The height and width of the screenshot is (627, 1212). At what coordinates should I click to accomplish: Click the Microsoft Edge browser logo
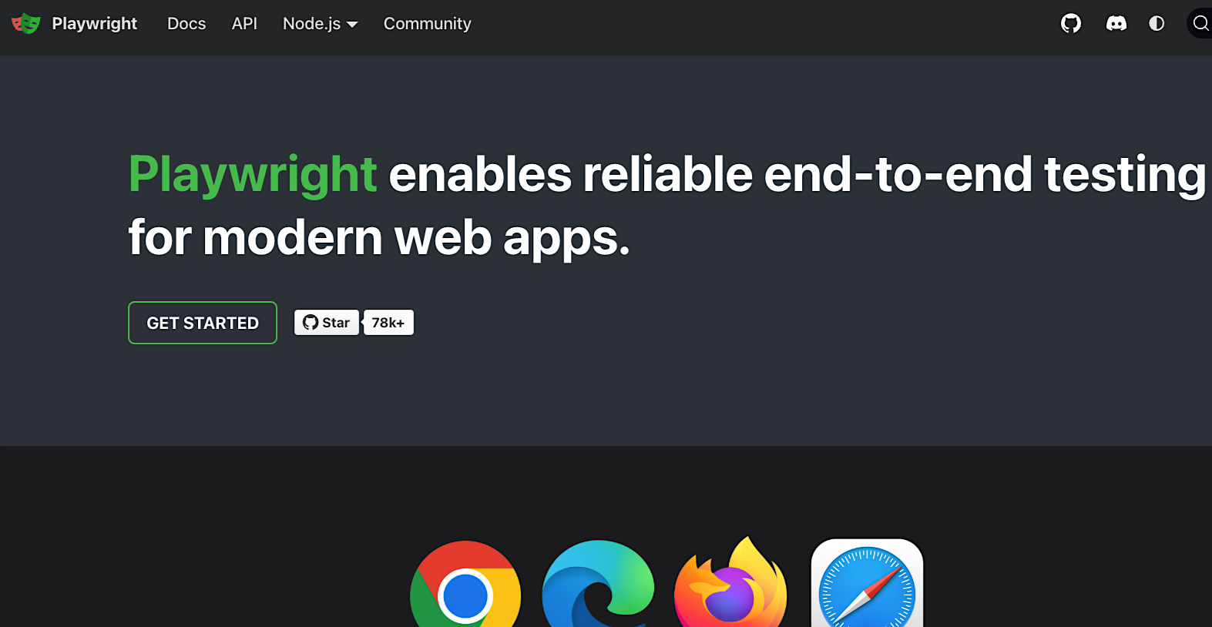pyautogui.click(x=598, y=585)
